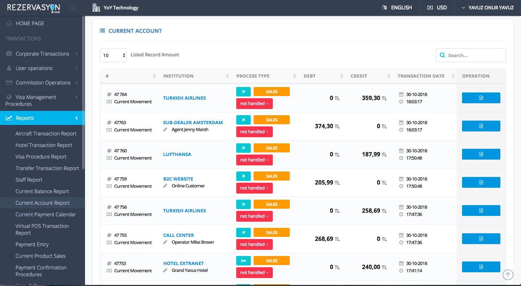Open document for Hotel Extranet transaction 47753
Image resolution: width=521 pixels, height=286 pixels.
point(481,267)
